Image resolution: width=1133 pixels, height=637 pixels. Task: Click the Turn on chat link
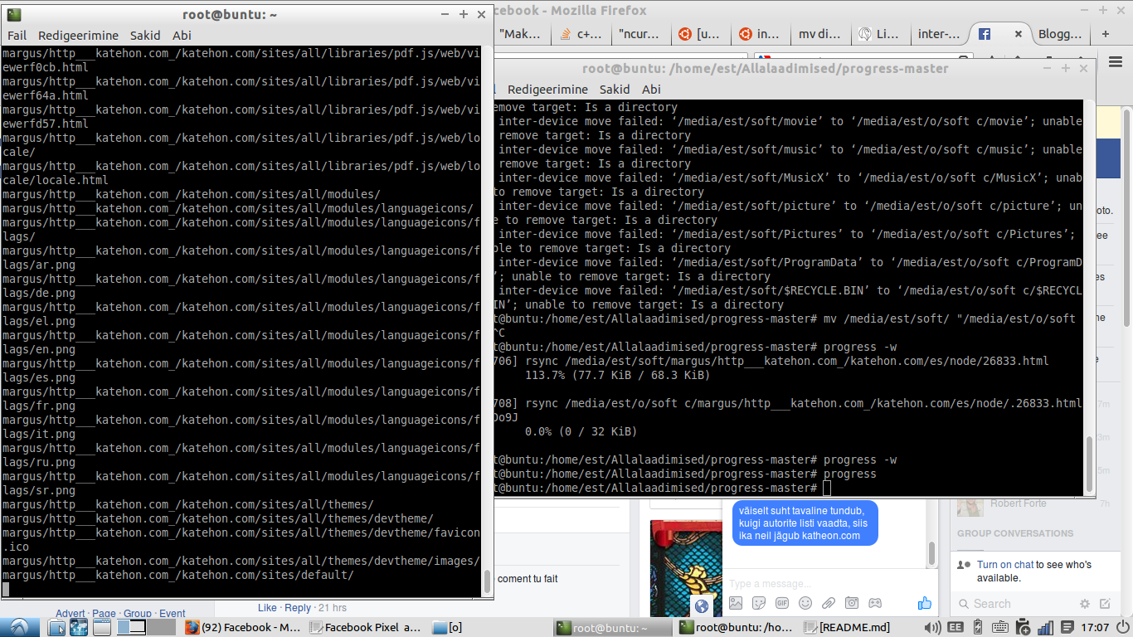coord(1005,565)
